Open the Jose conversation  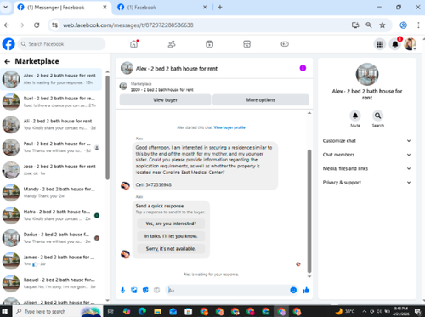(x=51, y=170)
